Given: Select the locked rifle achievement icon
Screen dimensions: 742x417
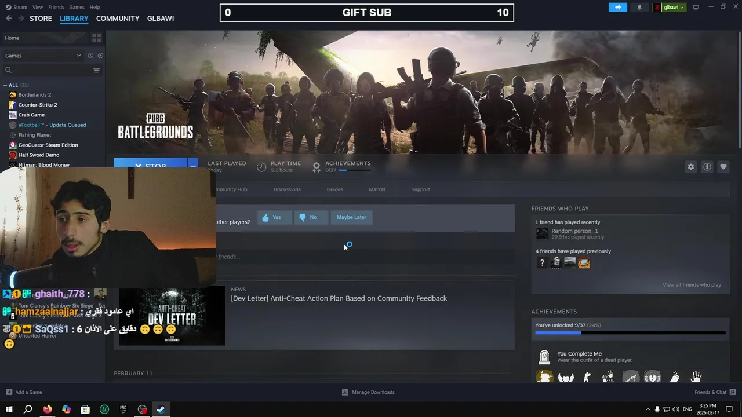Looking at the screenshot, I should (631, 377).
